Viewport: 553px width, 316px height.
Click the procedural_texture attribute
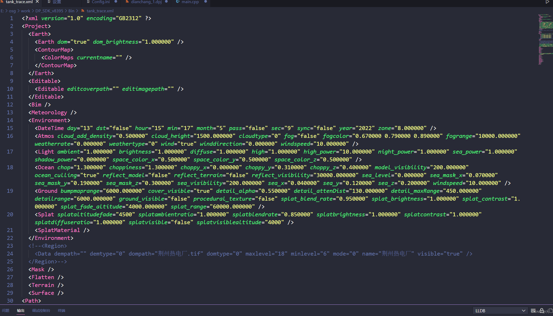tap(223, 199)
